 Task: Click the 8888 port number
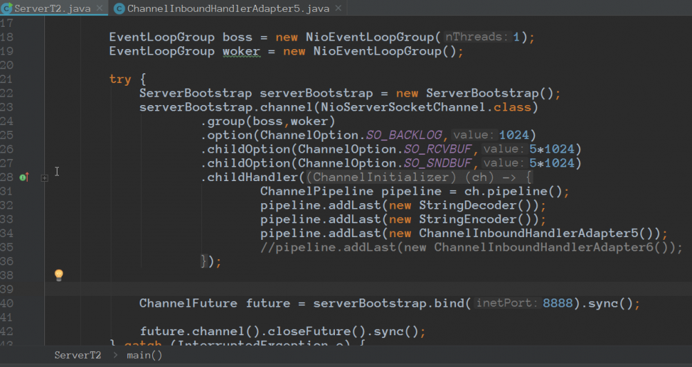tap(557, 303)
